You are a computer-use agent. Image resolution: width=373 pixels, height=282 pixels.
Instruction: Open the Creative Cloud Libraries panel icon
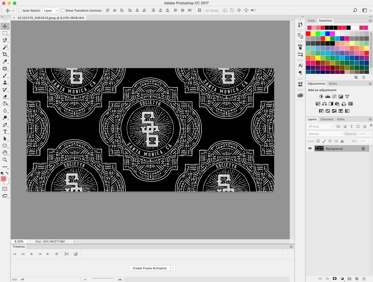(300, 95)
